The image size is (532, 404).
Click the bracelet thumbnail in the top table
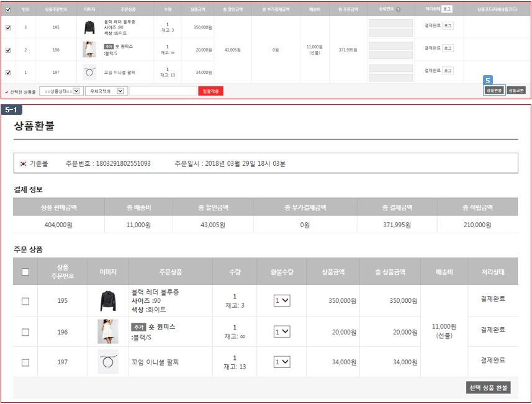coord(89,72)
